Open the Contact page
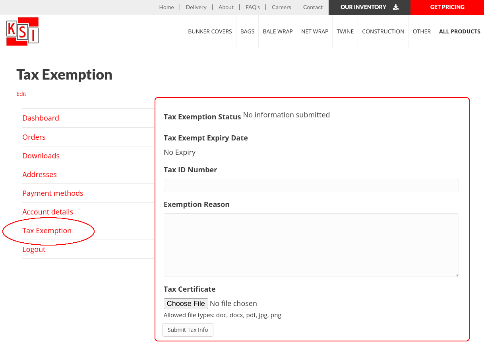484x343 pixels. click(313, 7)
